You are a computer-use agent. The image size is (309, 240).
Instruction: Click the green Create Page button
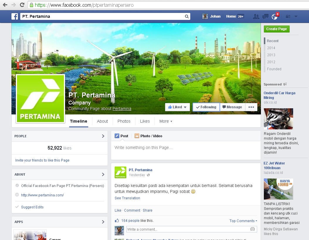(277, 29)
